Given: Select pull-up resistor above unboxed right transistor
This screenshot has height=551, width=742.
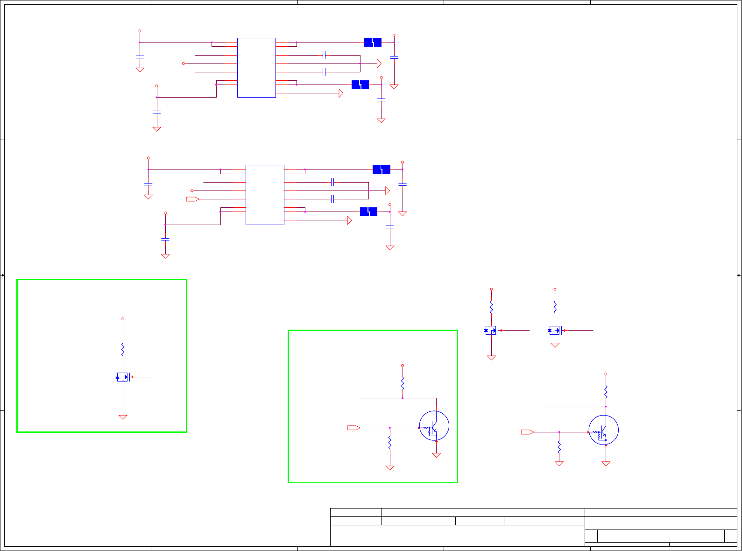Looking at the screenshot, I should (606, 392).
